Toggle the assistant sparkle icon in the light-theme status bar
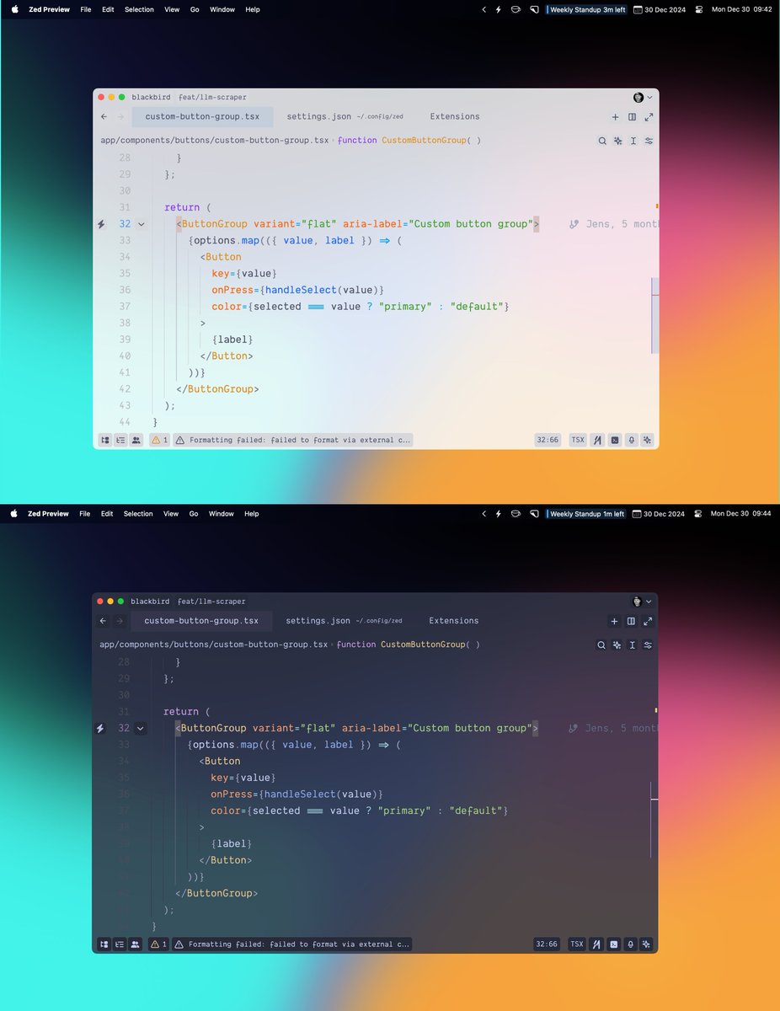 pos(647,440)
